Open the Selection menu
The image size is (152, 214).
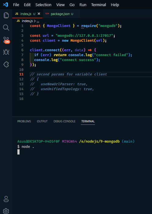coord(43,5)
